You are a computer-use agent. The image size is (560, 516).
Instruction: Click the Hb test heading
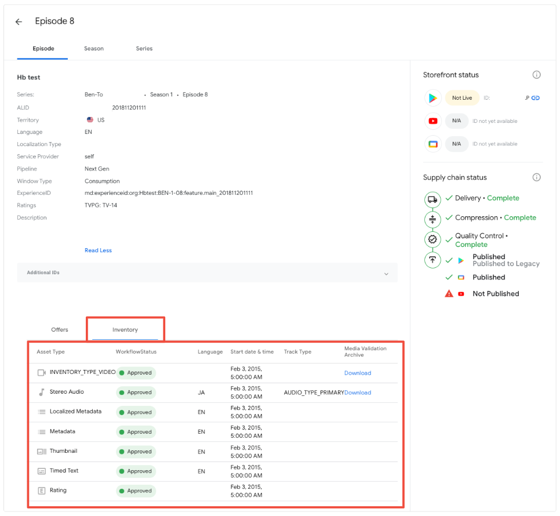28,77
